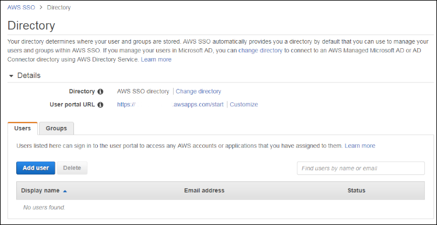The width and height of the screenshot is (437, 225).
Task: Open the Learn more link after Directory Service
Action: click(156, 59)
